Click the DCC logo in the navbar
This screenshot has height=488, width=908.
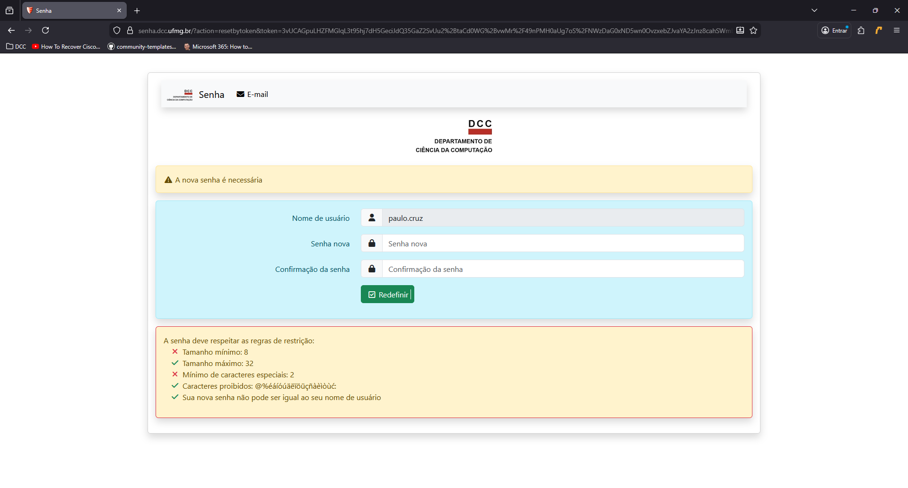(180, 95)
